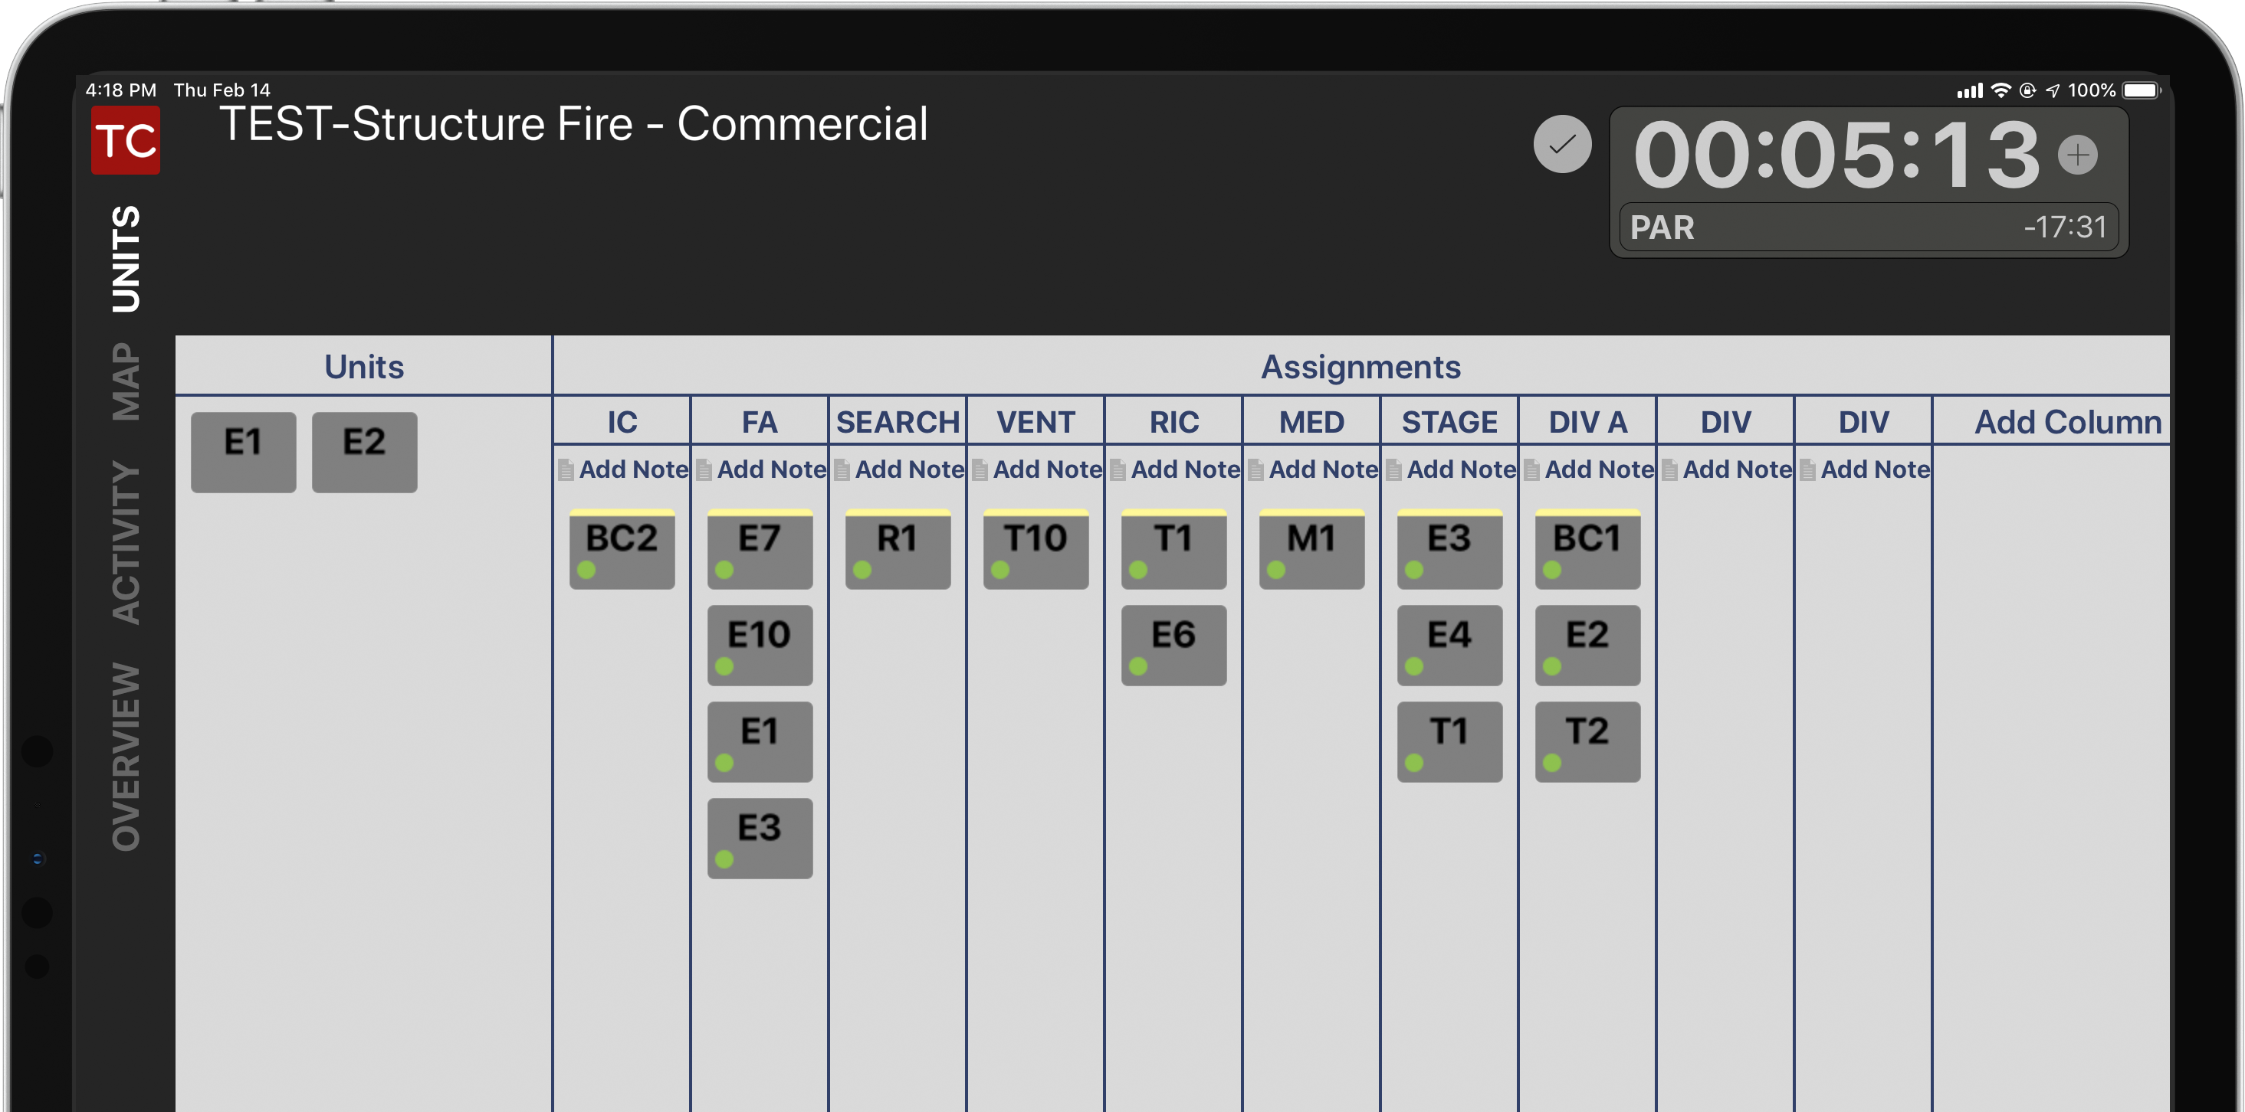2245x1112 pixels.
Task: Toggle green status dot on BC2 unit
Action: coord(586,571)
